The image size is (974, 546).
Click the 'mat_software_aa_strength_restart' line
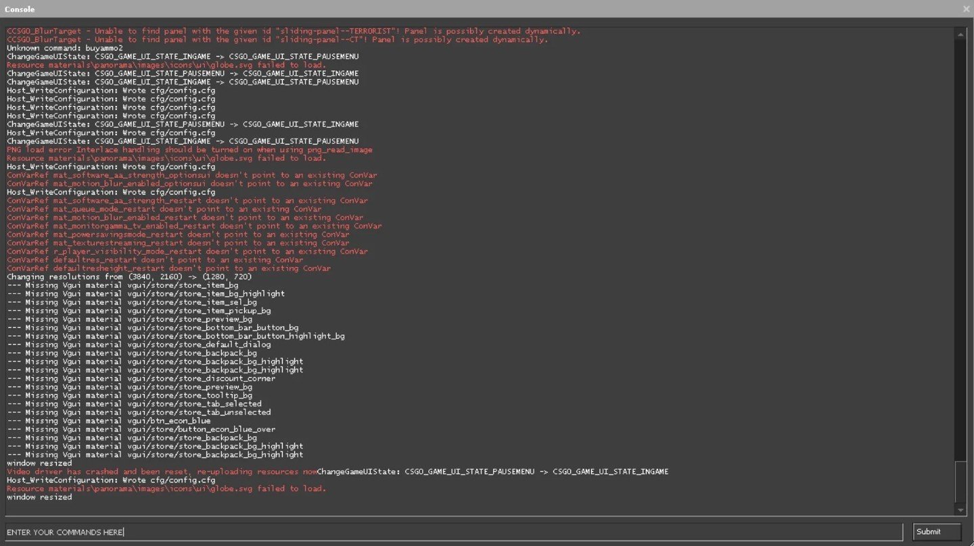(187, 201)
